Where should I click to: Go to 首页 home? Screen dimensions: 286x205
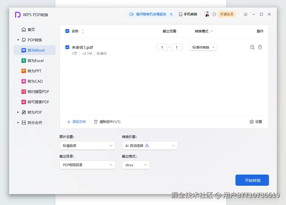pos(28,30)
